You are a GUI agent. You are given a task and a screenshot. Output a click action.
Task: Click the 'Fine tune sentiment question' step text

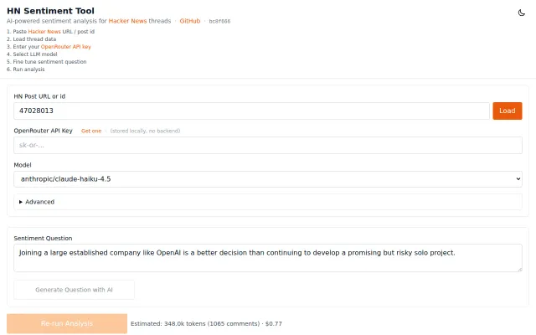point(49,62)
